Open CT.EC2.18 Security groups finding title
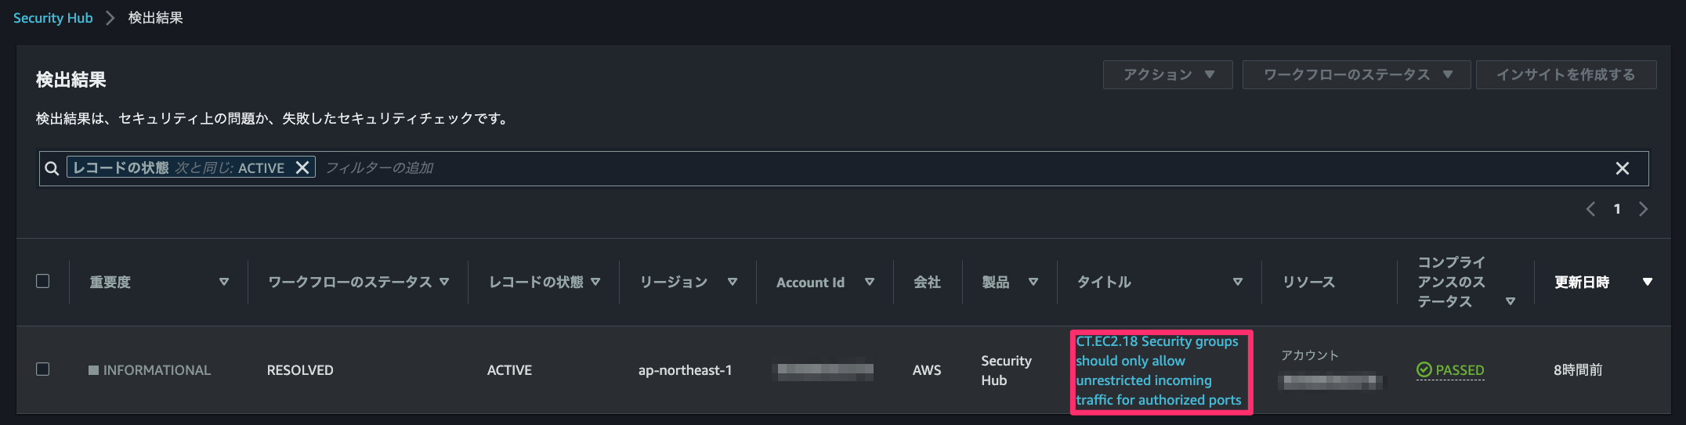 pos(1158,371)
